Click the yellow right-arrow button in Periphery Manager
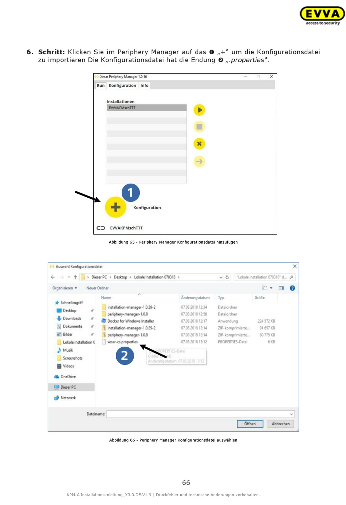 [199, 161]
